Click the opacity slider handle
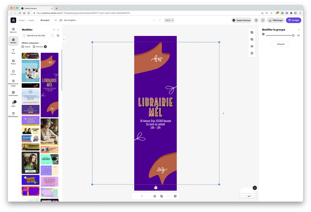 point(293,35)
